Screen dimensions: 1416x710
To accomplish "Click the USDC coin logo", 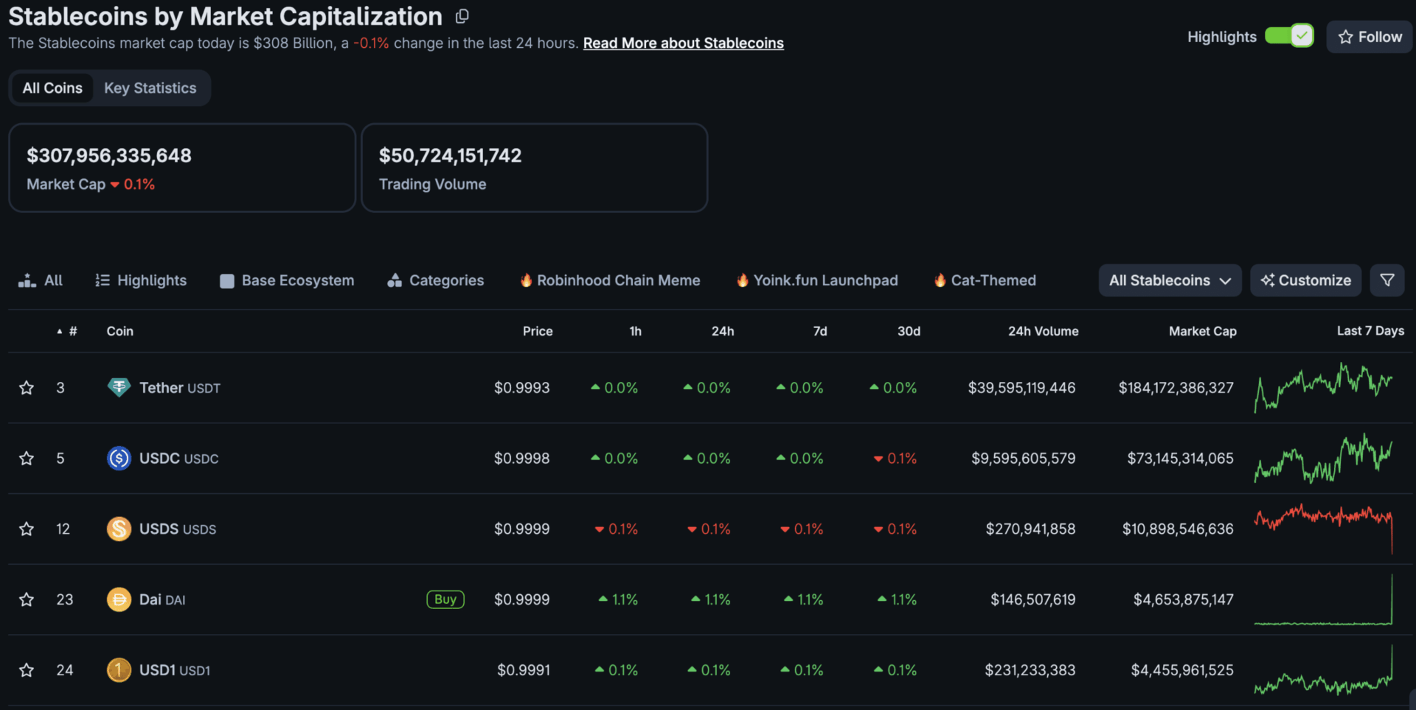I will (119, 459).
